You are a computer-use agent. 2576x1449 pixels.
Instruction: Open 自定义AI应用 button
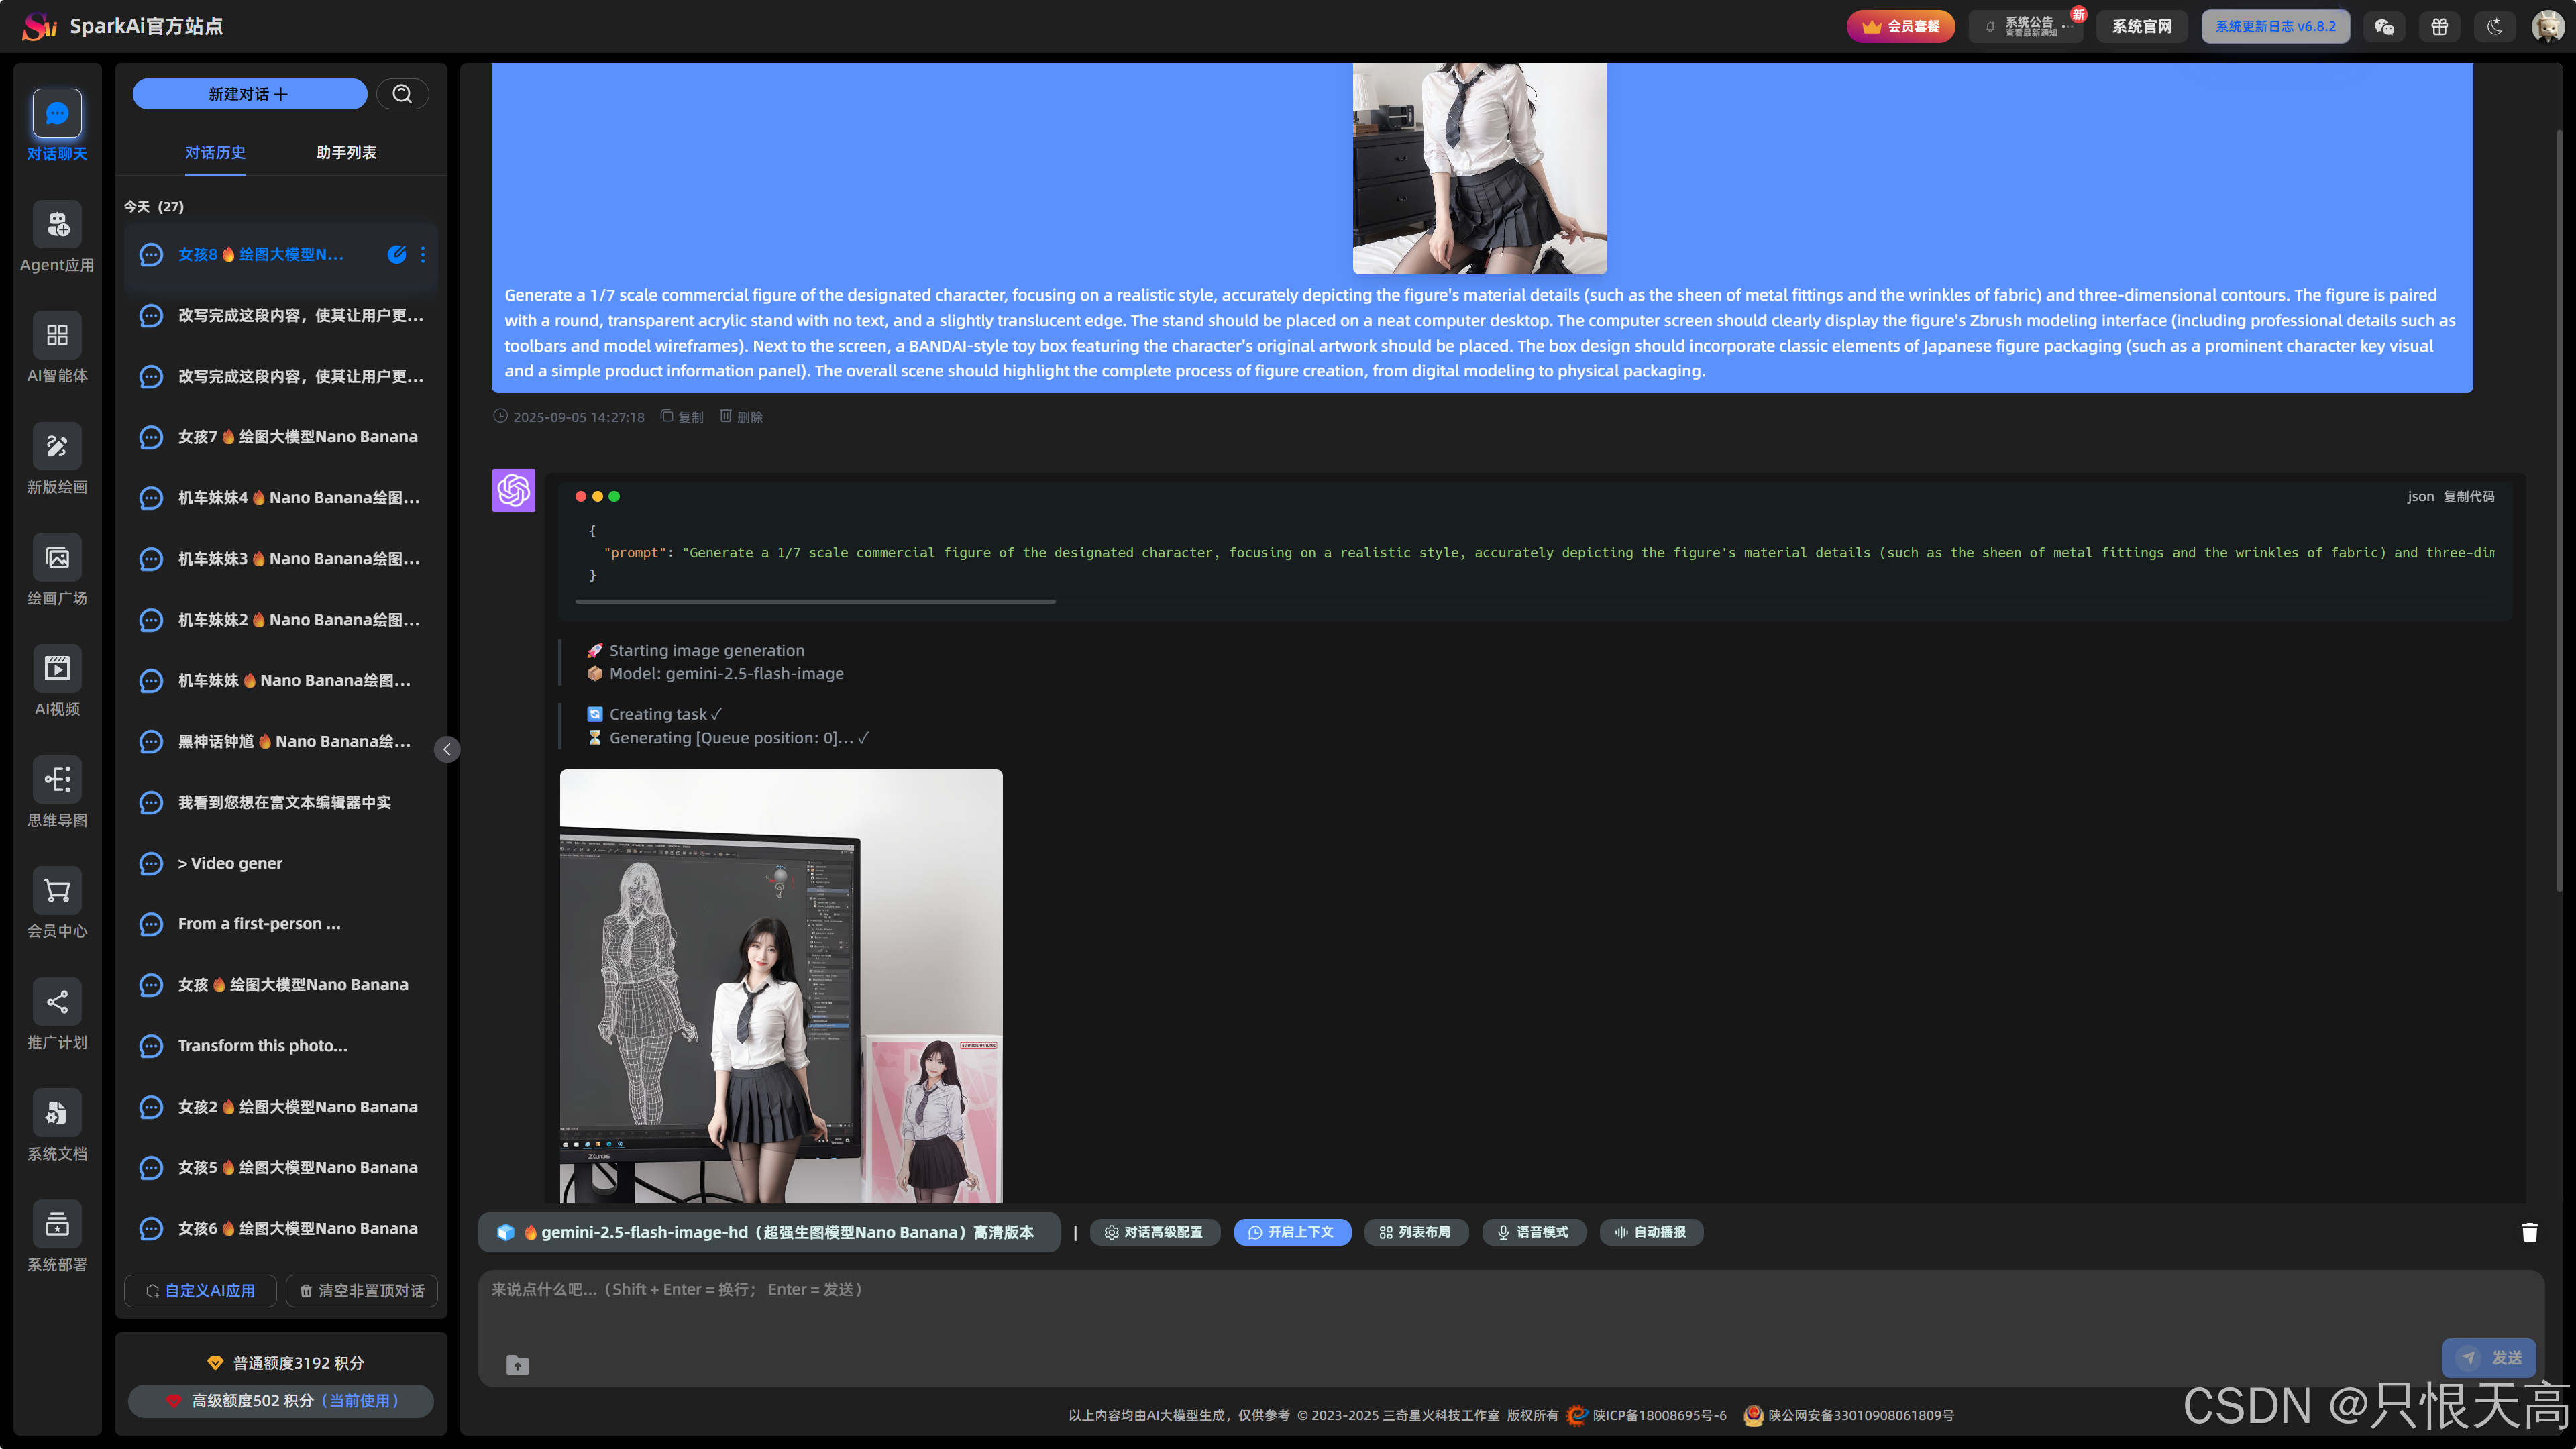point(200,1290)
